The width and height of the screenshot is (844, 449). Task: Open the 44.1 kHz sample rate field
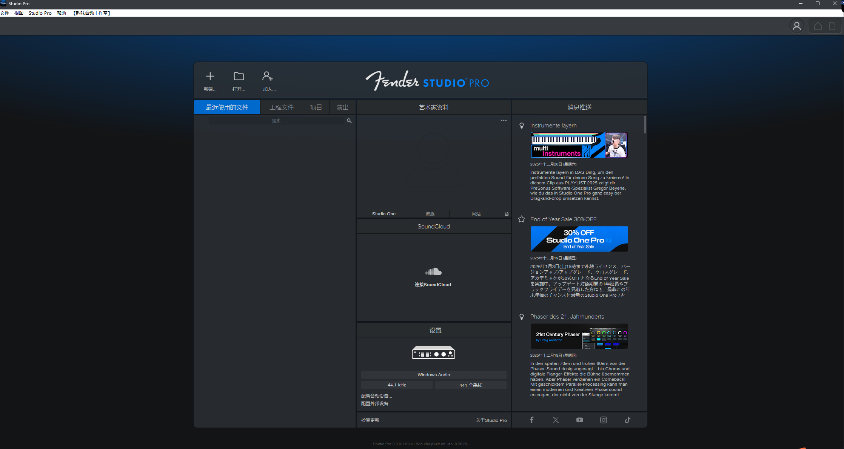pos(396,385)
